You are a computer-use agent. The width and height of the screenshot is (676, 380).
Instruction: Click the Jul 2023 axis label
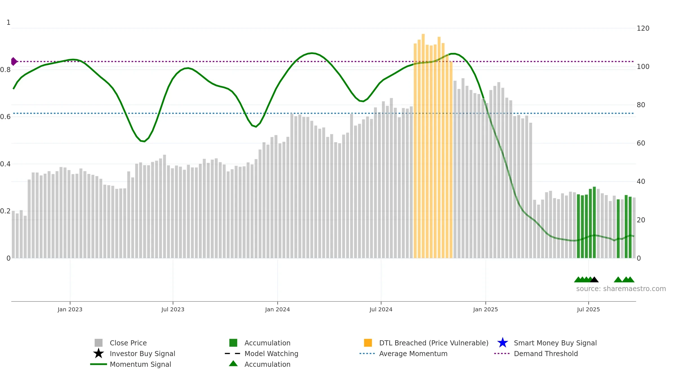pyautogui.click(x=173, y=310)
